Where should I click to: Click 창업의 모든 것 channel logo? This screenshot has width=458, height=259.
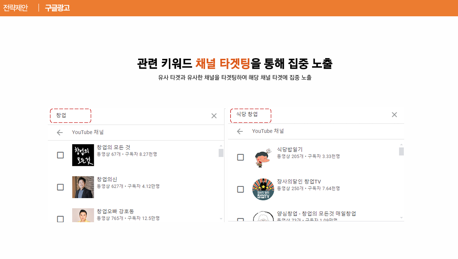click(83, 155)
